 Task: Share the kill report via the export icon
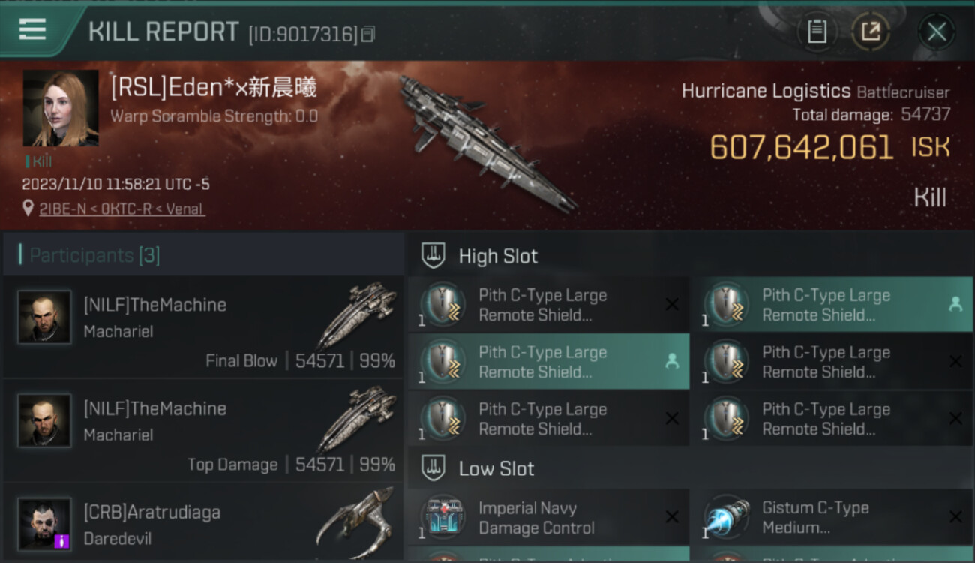pyautogui.click(x=870, y=32)
